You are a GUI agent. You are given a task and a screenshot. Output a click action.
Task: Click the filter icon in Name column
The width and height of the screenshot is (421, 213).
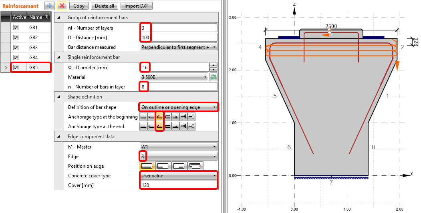point(46,17)
